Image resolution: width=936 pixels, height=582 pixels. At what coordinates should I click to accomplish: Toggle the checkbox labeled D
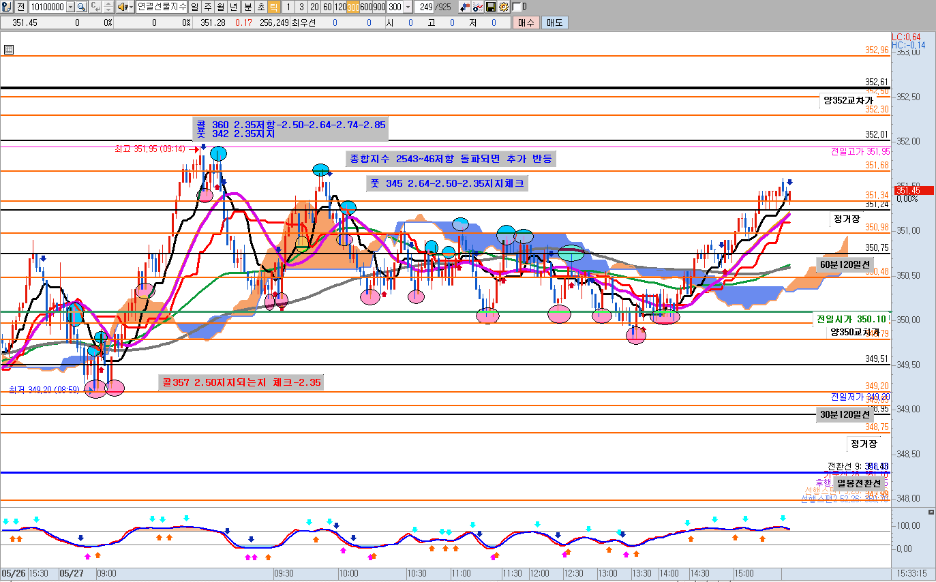517,7
